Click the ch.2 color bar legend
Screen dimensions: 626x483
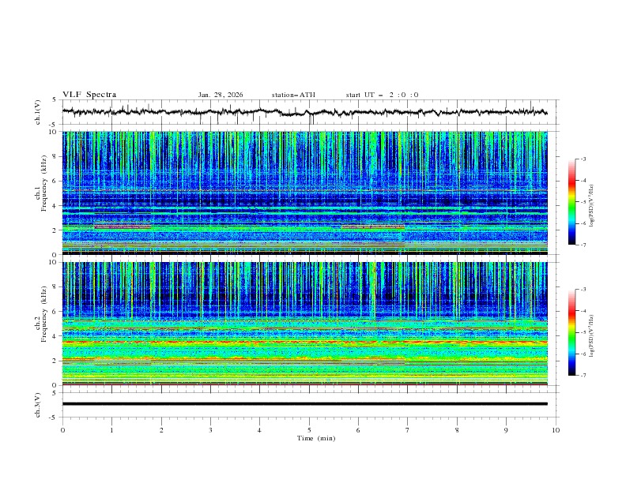pos(571,332)
